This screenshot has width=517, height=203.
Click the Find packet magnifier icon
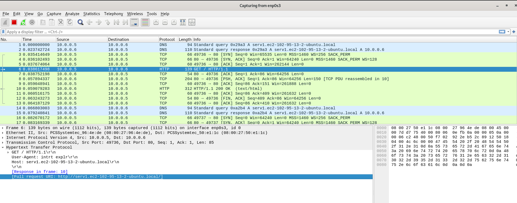tap(80, 22)
